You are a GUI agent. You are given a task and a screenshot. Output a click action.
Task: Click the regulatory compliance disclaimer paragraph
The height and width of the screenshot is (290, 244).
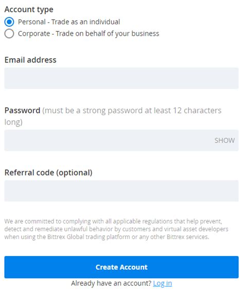pyautogui.click(x=116, y=229)
